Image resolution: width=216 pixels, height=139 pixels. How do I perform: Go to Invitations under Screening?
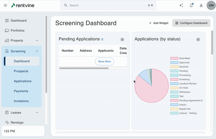pos(21,101)
